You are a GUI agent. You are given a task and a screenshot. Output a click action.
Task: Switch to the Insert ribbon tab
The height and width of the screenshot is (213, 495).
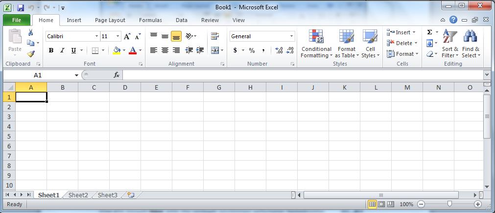click(74, 20)
